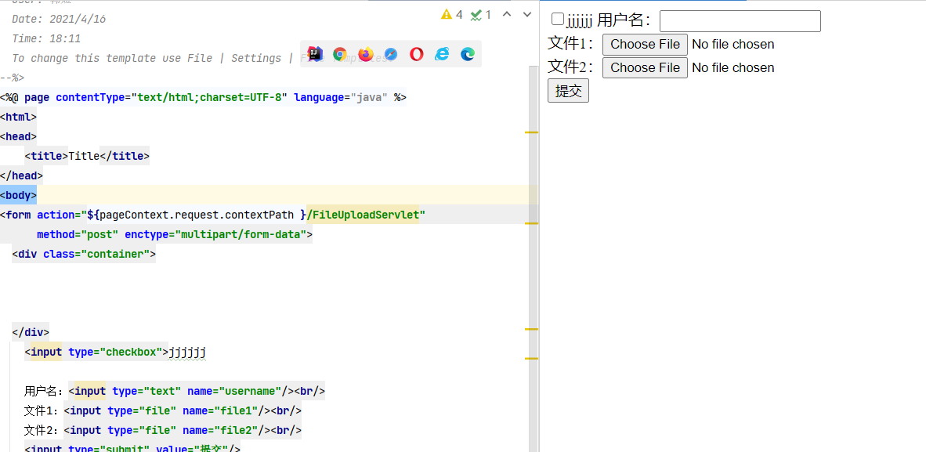Click the /FileUploadServlet text in the form action
Image resolution: width=926 pixels, height=452 pixels.
[x=362, y=215]
